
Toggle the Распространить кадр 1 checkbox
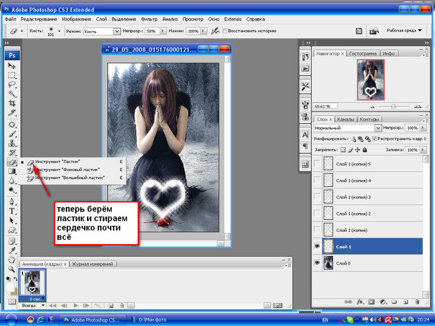point(374,138)
